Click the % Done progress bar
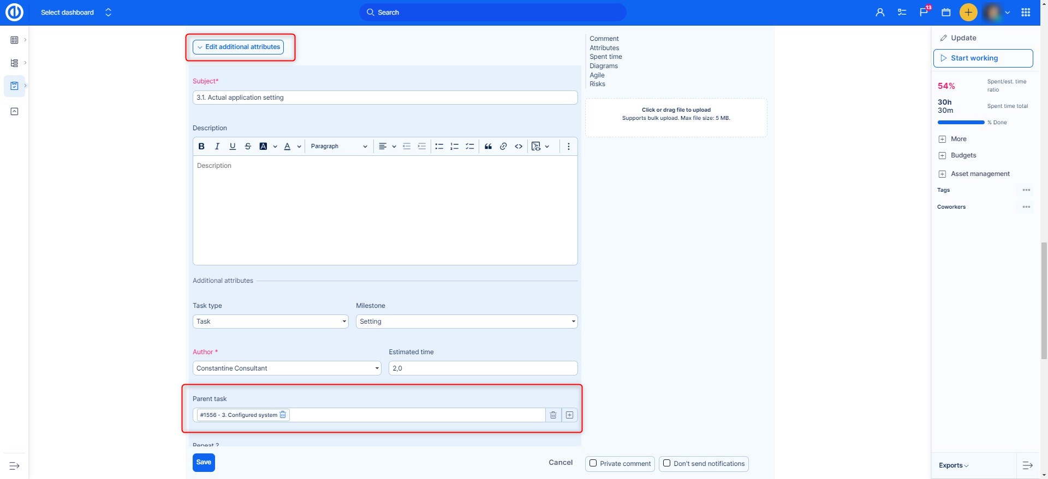 pos(961,123)
